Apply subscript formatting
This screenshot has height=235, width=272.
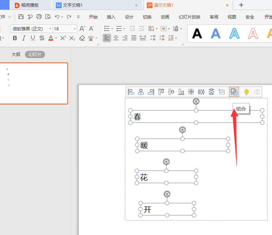pos(72,38)
